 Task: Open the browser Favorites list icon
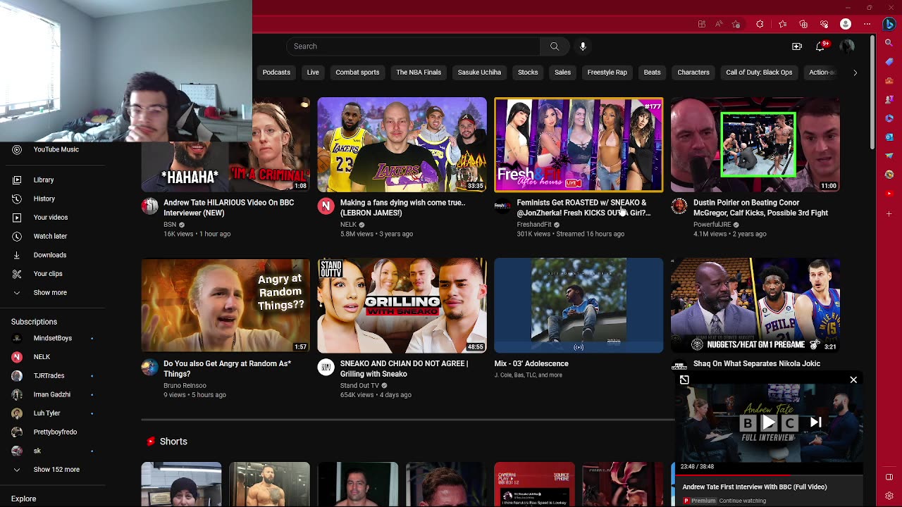(x=782, y=24)
